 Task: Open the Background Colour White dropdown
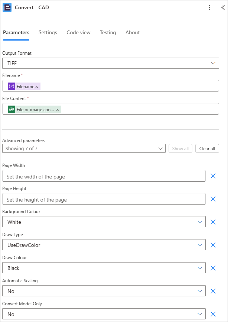[104, 222]
